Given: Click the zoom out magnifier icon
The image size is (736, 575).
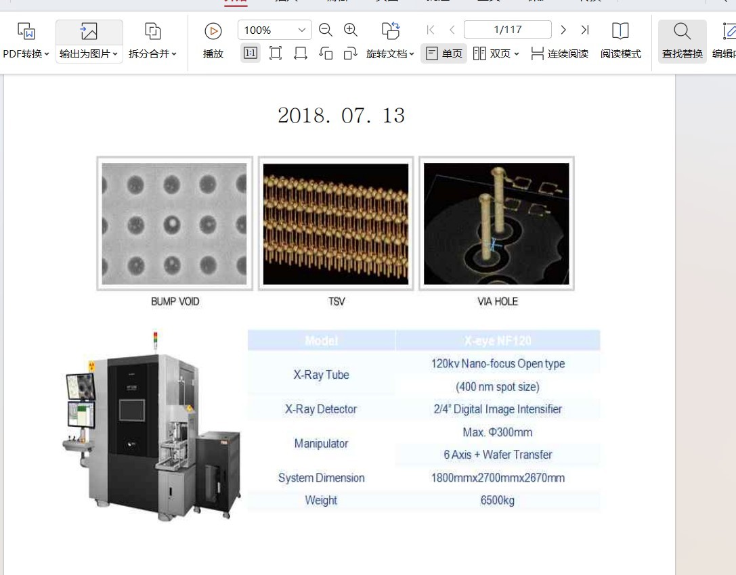Looking at the screenshot, I should [x=325, y=30].
